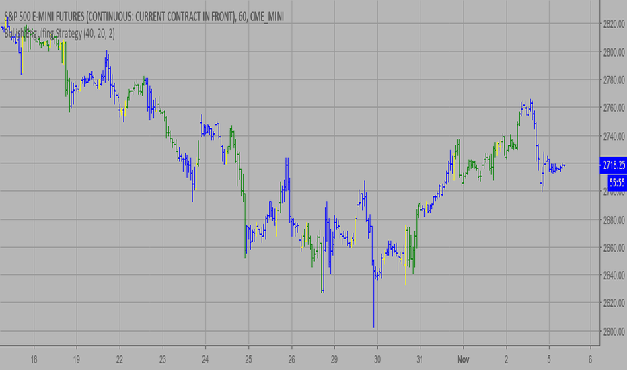
Task: Click the date label 31 on time axis
Action: (420, 360)
